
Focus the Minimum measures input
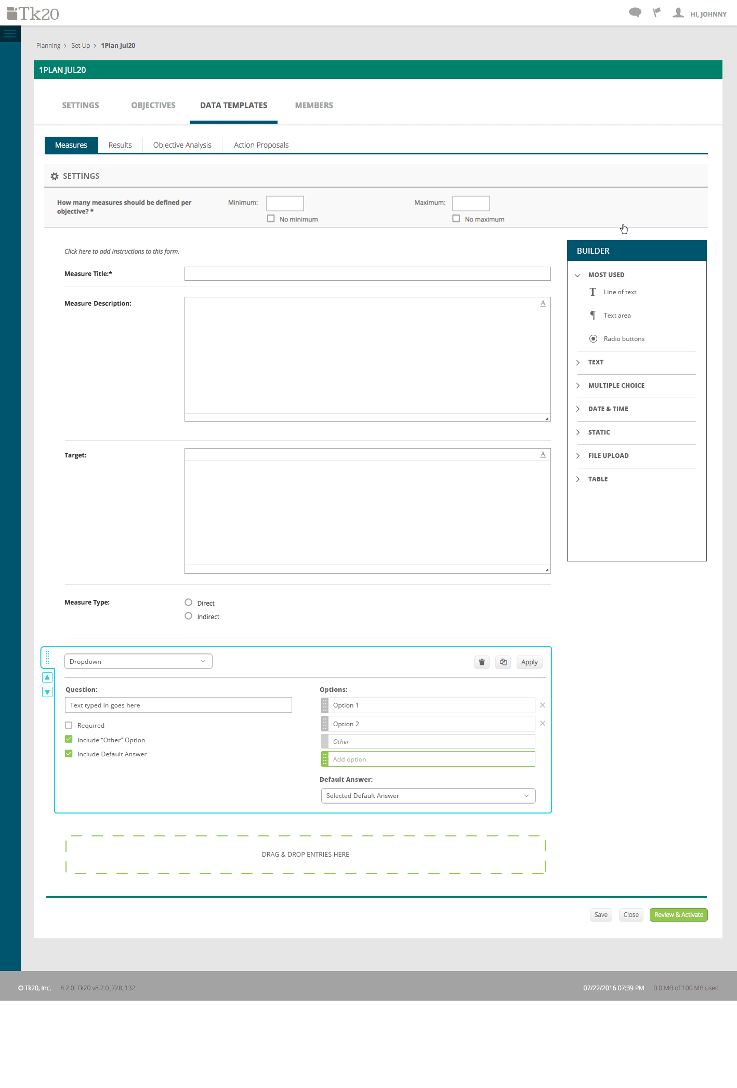point(285,203)
